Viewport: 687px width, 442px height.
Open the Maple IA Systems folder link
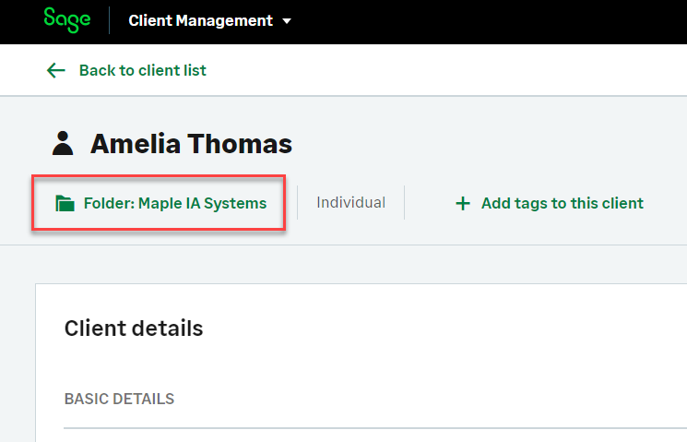[x=174, y=203]
